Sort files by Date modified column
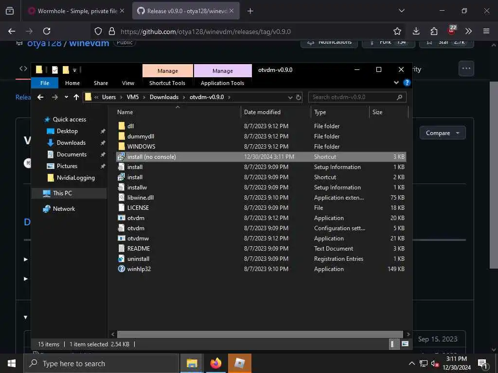 coord(276,112)
